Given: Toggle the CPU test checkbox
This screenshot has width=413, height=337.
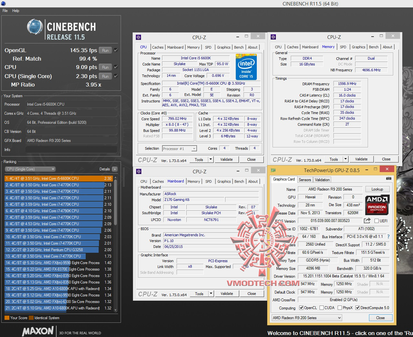Looking at the screenshot, I should tap(116, 67).
